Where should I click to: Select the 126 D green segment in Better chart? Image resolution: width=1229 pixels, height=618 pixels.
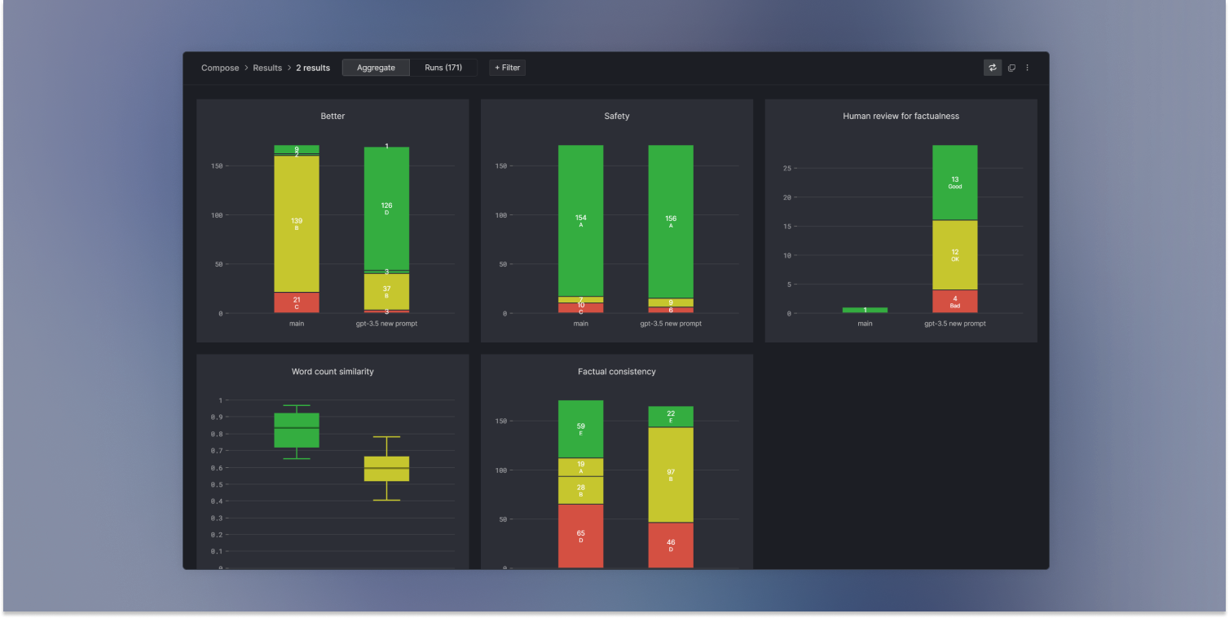point(386,209)
